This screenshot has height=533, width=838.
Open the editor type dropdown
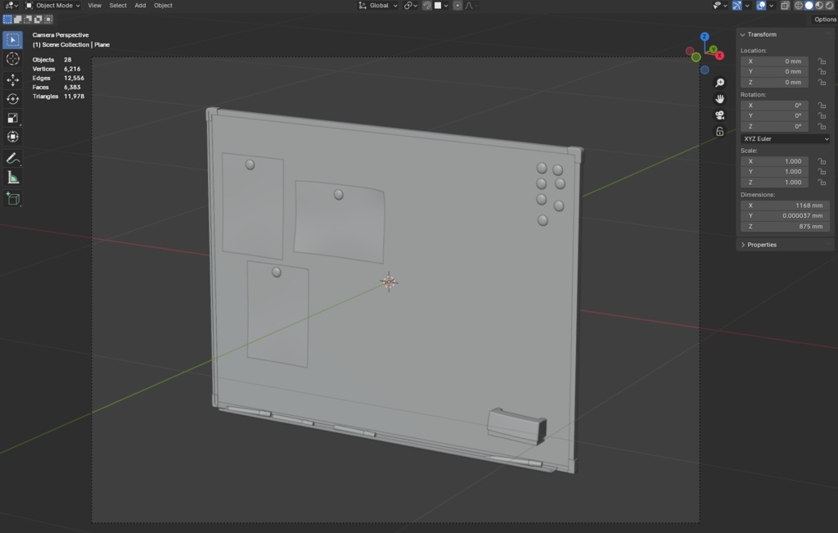[x=11, y=6]
